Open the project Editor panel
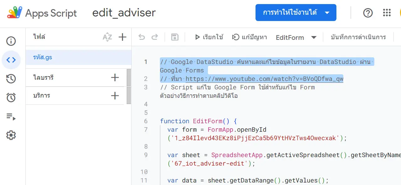 11,60
